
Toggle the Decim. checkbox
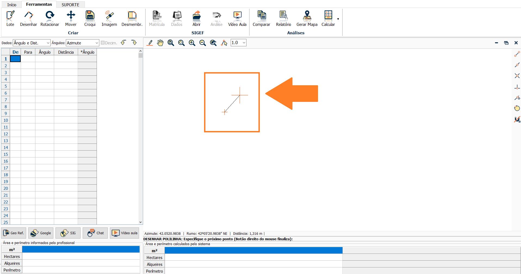(x=103, y=43)
